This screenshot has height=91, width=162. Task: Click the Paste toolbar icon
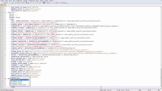(x=19, y=3)
